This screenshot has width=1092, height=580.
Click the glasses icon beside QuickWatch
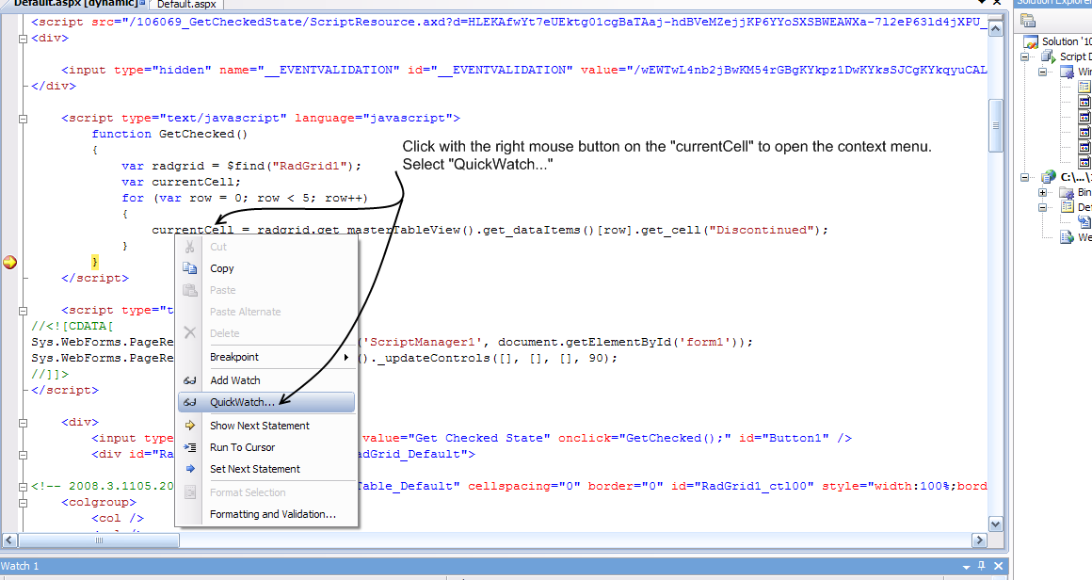189,402
